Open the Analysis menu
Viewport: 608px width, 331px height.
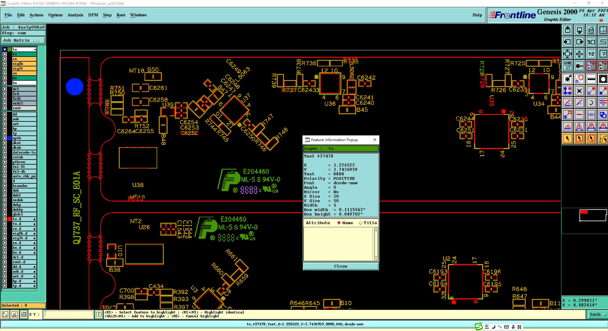[x=75, y=15]
